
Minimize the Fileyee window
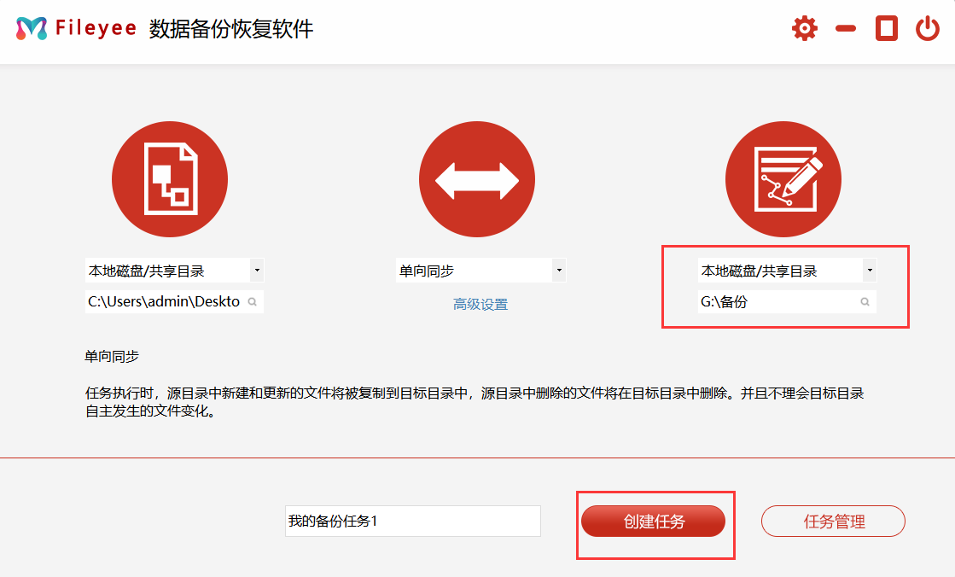pyautogui.click(x=845, y=29)
